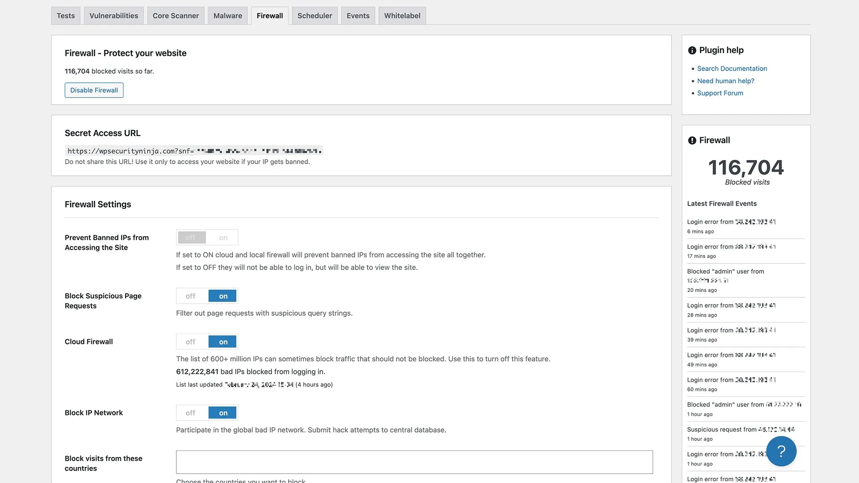
Task: Switch to the Tests tab
Action: coord(66,16)
